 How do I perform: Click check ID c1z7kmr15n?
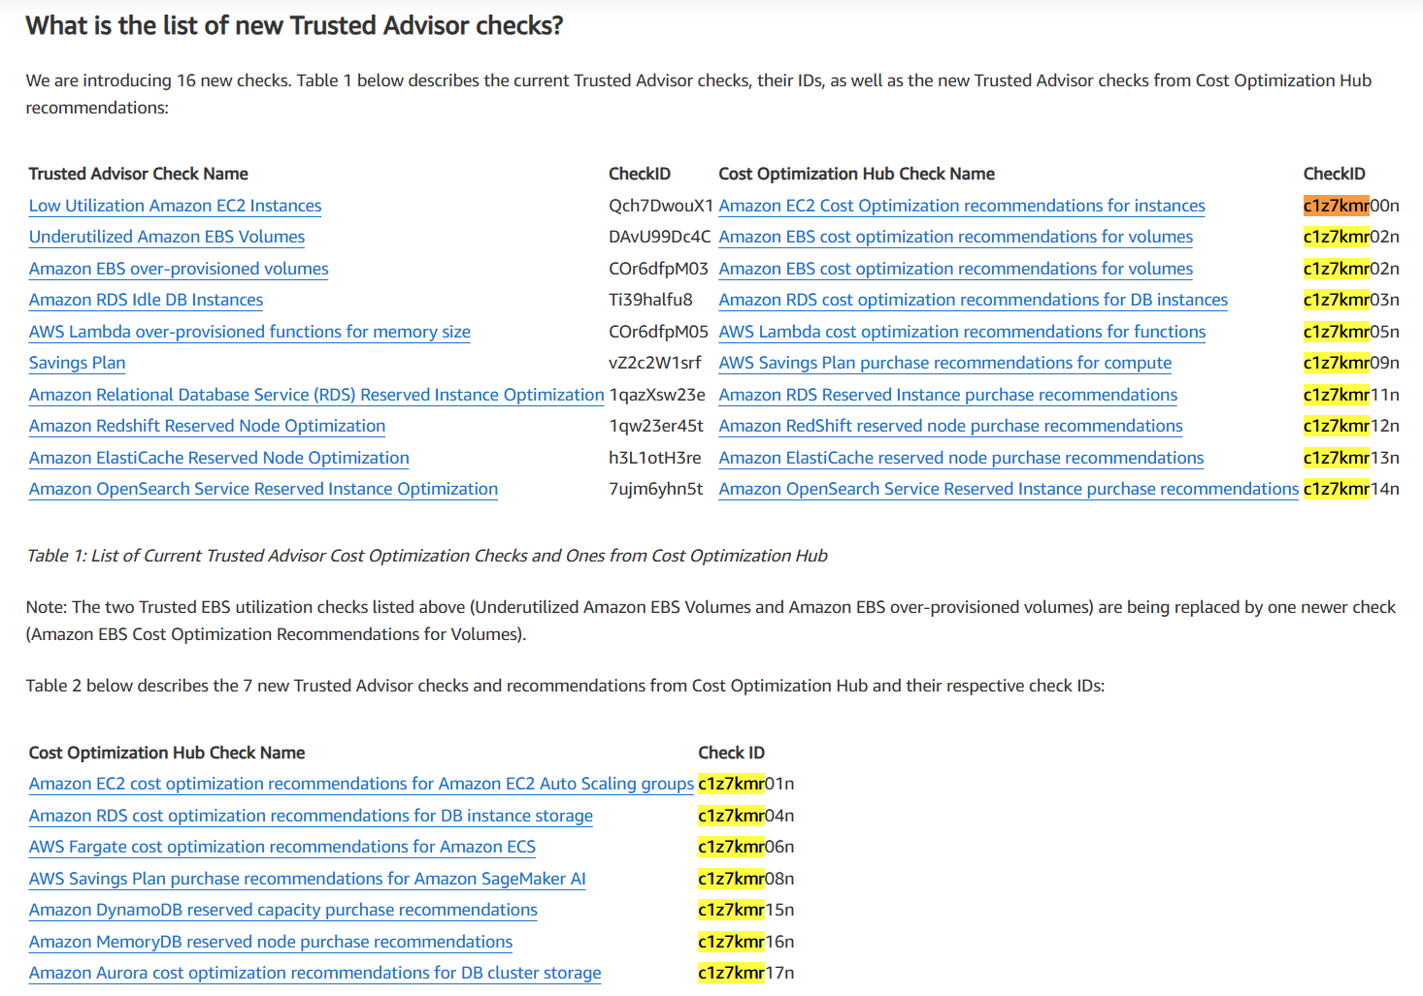[x=746, y=910]
